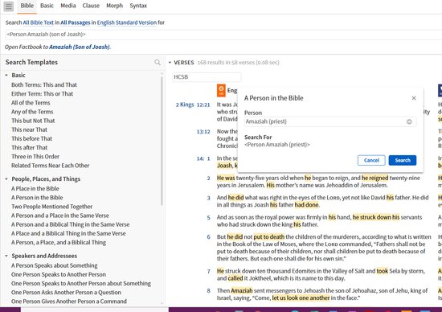Open the All Bible Text dropdown

tap(38, 23)
